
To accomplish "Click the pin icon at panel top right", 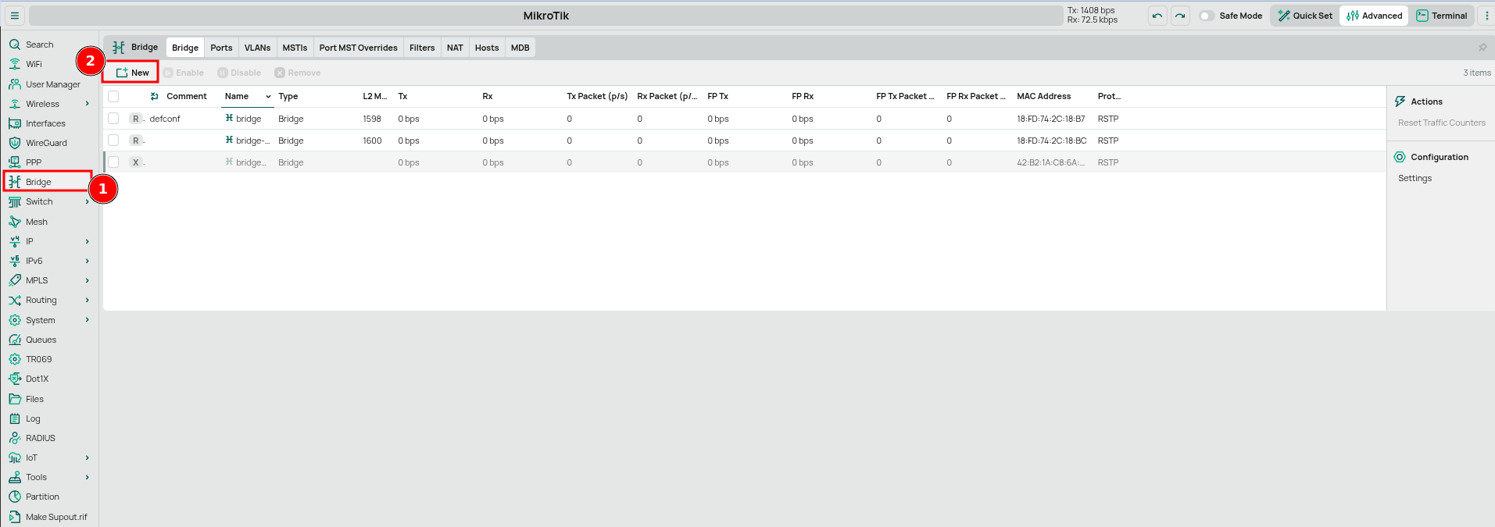I will [1482, 48].
